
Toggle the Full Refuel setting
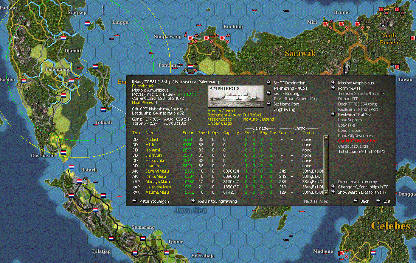pos(252,115)
